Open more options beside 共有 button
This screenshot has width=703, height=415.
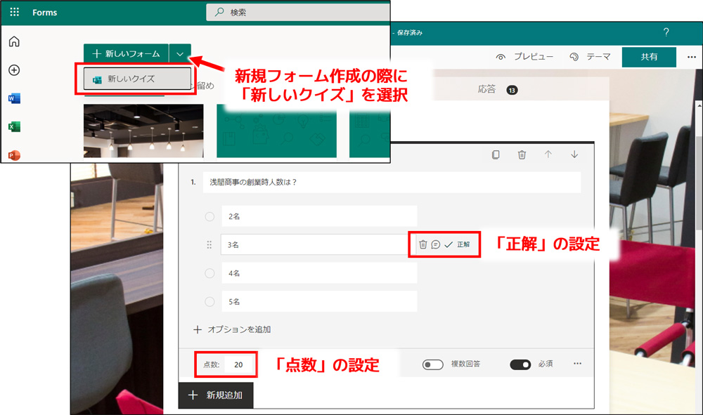(x=692, y=58)
